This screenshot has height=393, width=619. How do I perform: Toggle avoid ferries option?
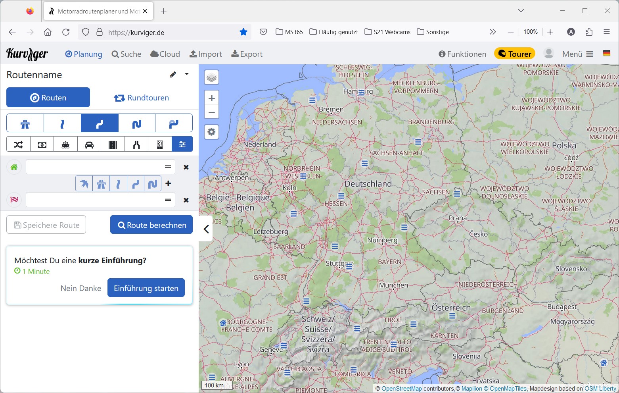[x=66, y=144]
